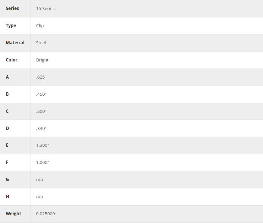Image resolution: width=263 pixels, height=223 pixels.
Task: Click the ".450"" value for B
Action: click(x=41, y=94)
